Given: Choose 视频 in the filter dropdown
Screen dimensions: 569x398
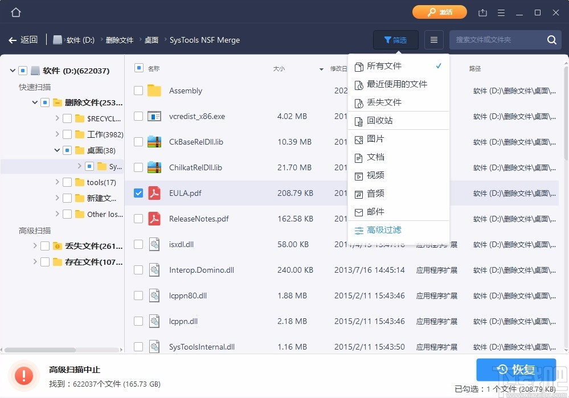Looking at the screenshot, I should pos(376,175).
